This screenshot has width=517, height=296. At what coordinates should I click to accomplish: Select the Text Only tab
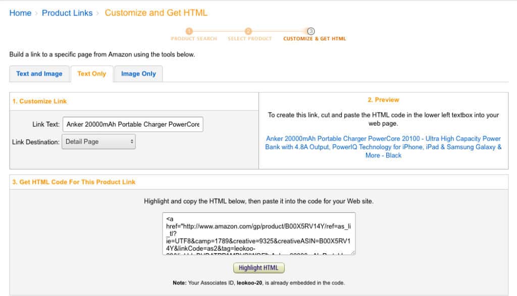click(91, 74)
